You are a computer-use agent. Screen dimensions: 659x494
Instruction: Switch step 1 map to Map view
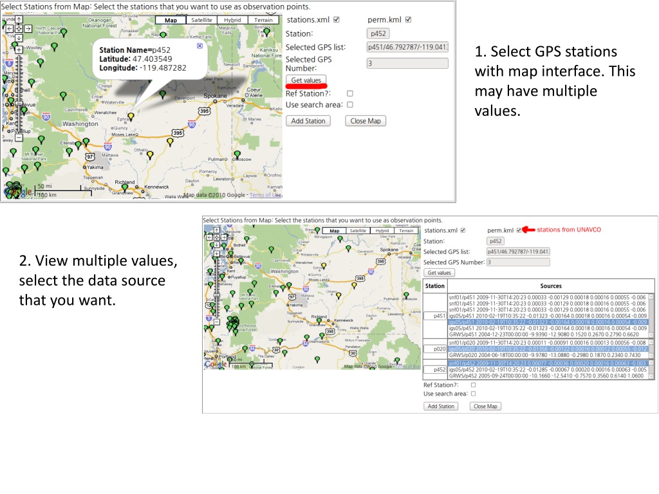coord(171,20)
